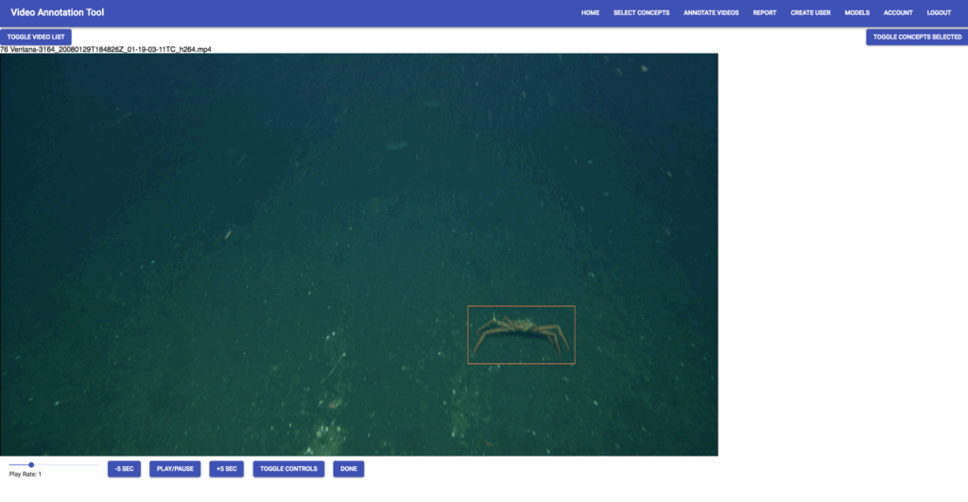Skip forward with +5 SEC button

pos(227,469)
